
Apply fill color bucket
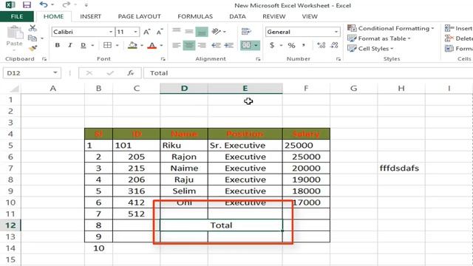[132, 45]
